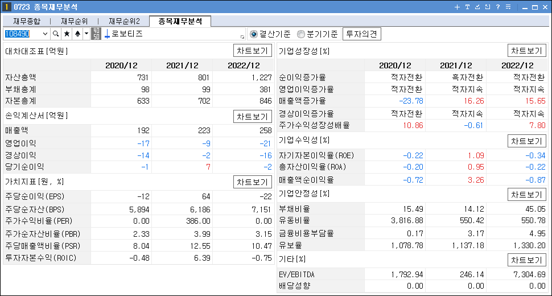Switch to 재무순위 tab
The width and height of the screenshot is (552, 296).
coord(75,22)
